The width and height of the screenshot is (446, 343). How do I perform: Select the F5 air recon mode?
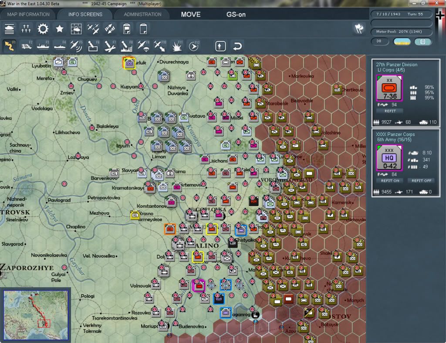tap(76, 46)
